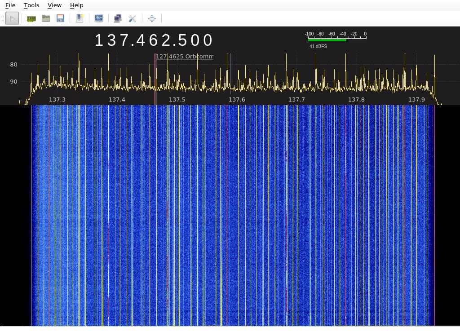Viewport: 460px width, 336px height.
Task: Open the bookmarks manager
Action: [80, 18]
